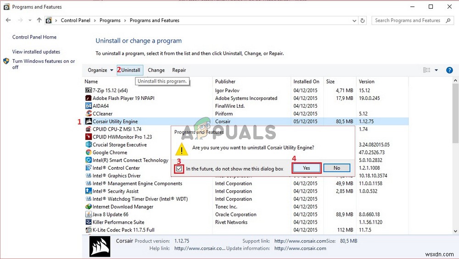This screenshot has width=459, height=259.
Task: Open Control Panel Home link
Action: (34, 37)
